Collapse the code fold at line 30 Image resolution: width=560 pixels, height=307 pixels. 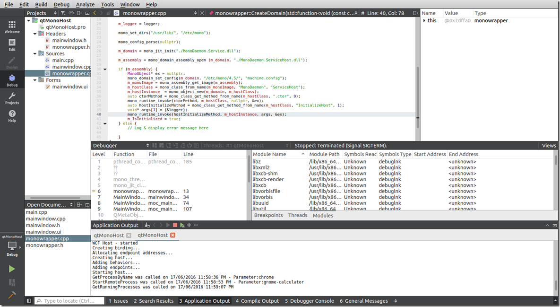point(105,69)
